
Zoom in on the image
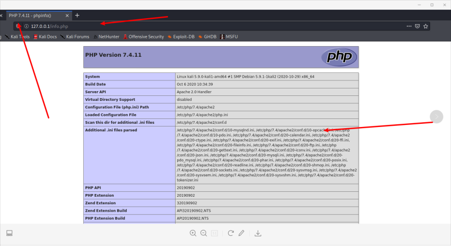tap(193, 233)
